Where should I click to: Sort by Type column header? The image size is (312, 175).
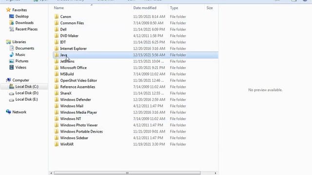174,8
